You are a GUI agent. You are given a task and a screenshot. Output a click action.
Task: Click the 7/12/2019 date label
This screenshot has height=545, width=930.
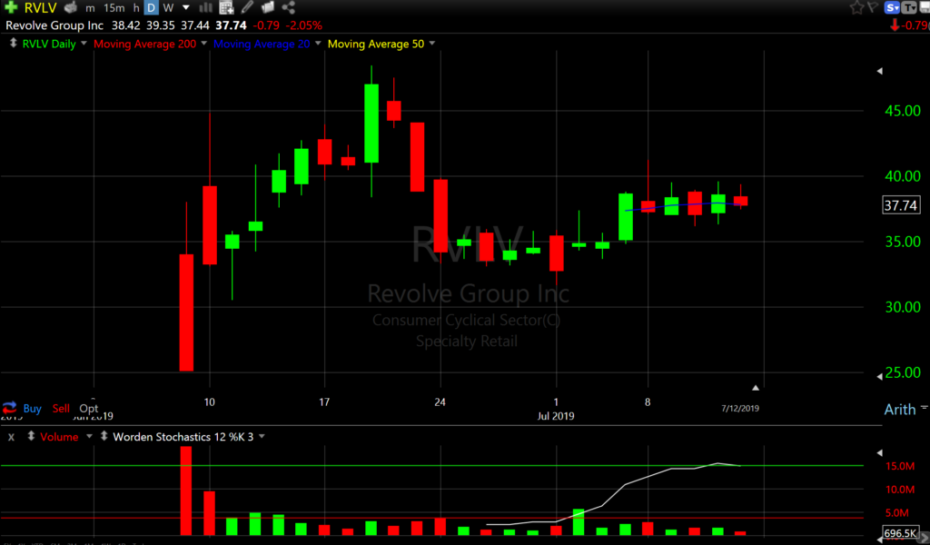[x=740, y=408]
